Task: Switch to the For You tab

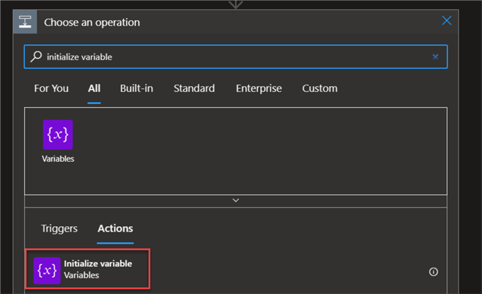Action: pos(51,88)
